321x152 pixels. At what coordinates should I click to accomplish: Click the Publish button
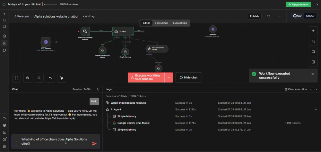point(254,16)
